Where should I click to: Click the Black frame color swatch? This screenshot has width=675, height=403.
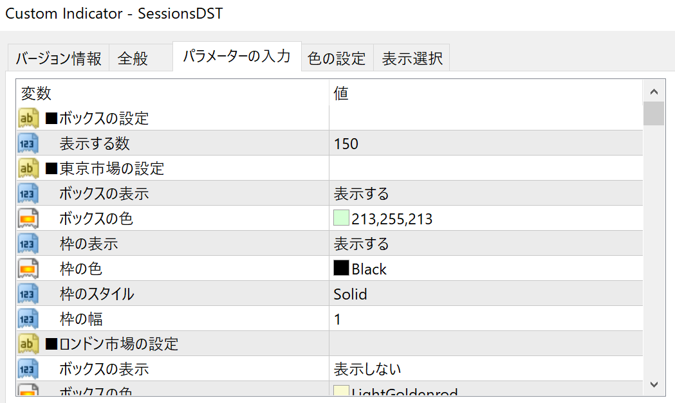tap(341, 268)
